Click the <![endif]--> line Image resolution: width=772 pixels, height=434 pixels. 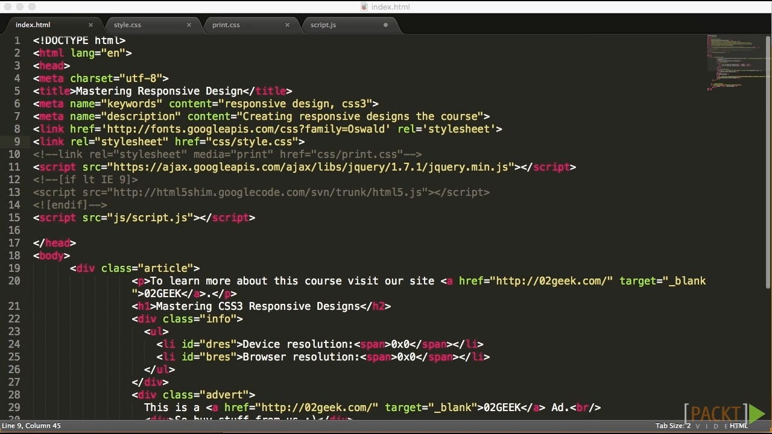pos(70,205)
